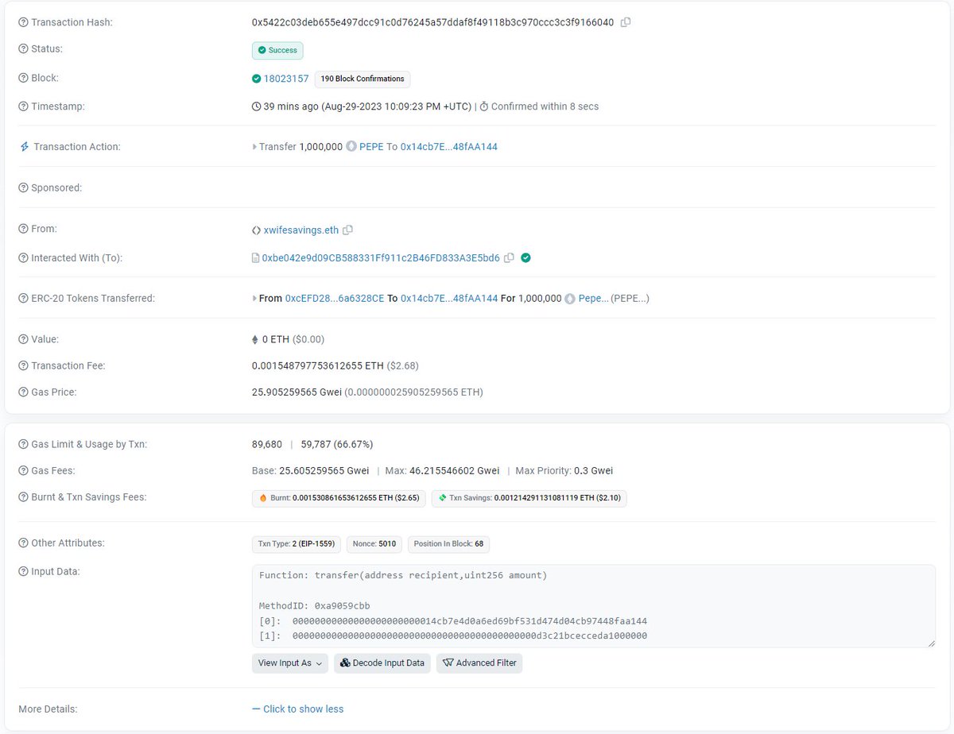Screen dimensions: 954x734
Task: Click the Confirmed within 8 secs text
Action: pos(545,106)
